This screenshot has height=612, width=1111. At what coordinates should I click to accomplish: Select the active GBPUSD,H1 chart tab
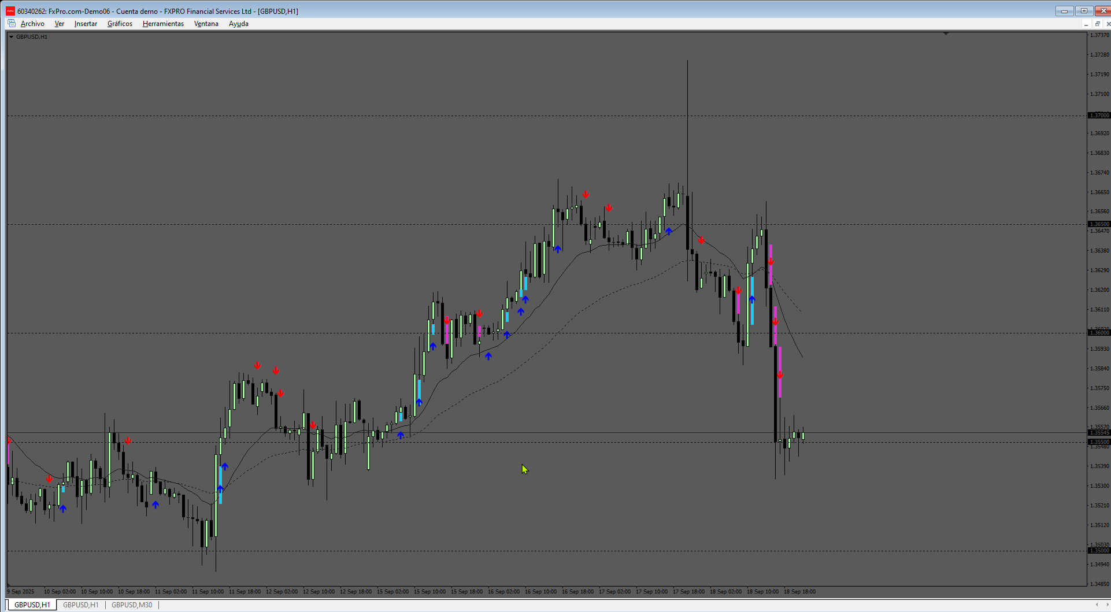pos(32,605)
